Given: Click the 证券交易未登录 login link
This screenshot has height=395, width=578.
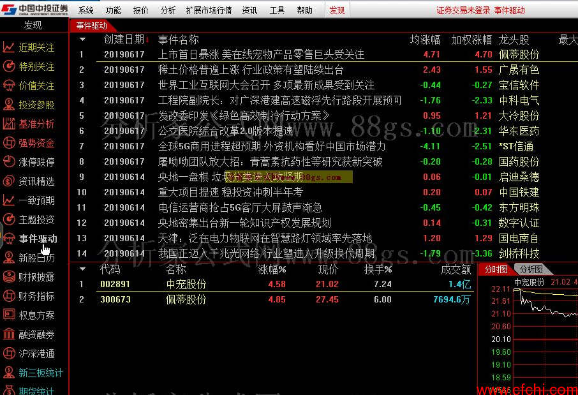Looking at the screenshot, I should 463,10.
